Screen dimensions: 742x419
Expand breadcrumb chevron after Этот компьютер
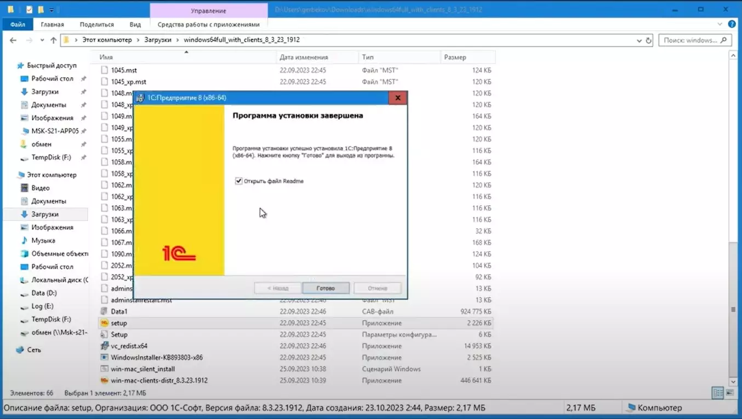(138, 40)
